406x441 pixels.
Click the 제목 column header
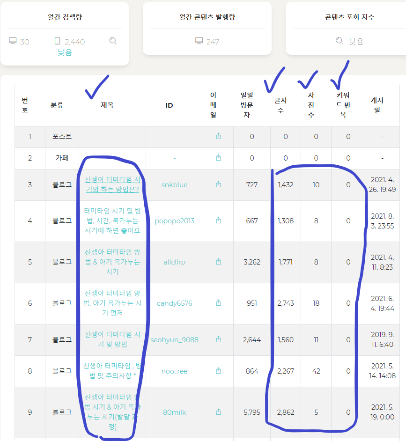click(x=107, y=105)
